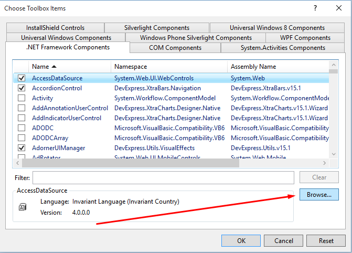Screen dimensions: 352x253
Task: Click the vertical scrollbar down arrow
Action: (333, 153)
